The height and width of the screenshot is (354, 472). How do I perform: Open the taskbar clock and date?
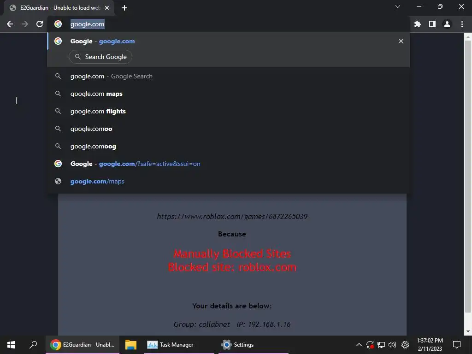430,345
